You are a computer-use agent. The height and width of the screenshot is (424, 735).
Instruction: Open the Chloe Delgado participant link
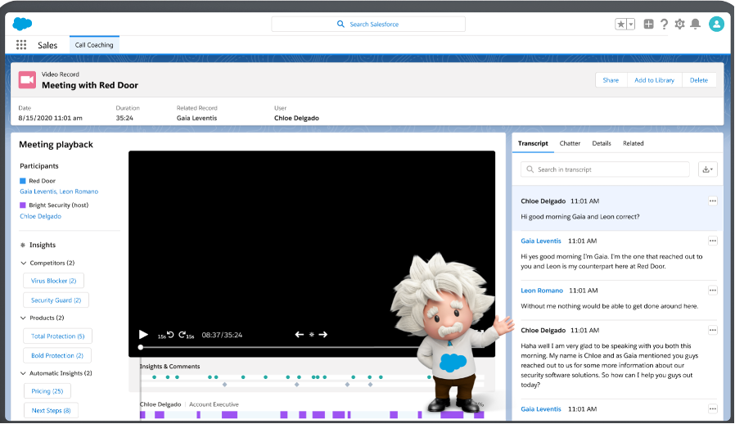(40, 216)
